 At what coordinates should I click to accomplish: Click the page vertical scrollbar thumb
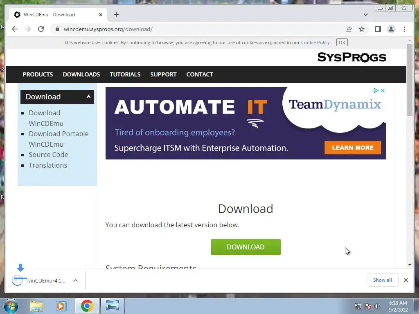click(410, 80)
